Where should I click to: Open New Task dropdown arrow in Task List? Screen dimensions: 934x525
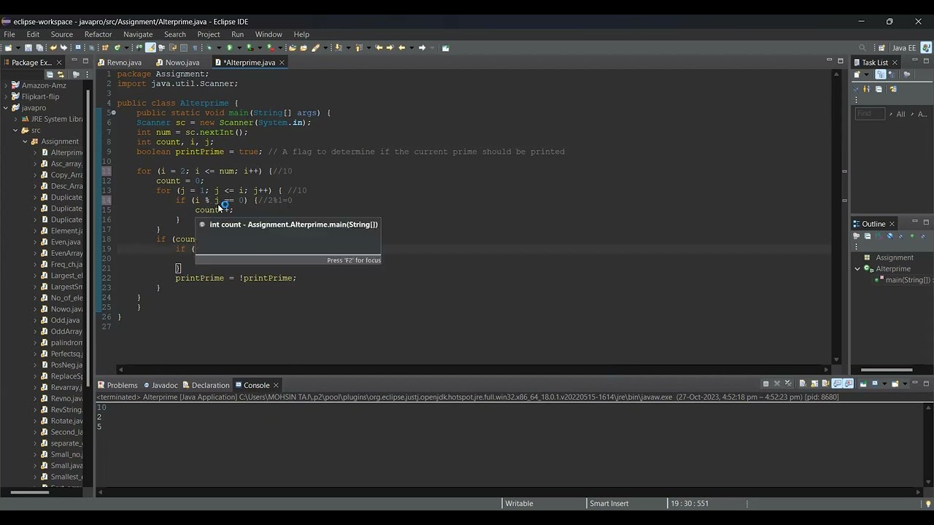(x=866, y=74)
